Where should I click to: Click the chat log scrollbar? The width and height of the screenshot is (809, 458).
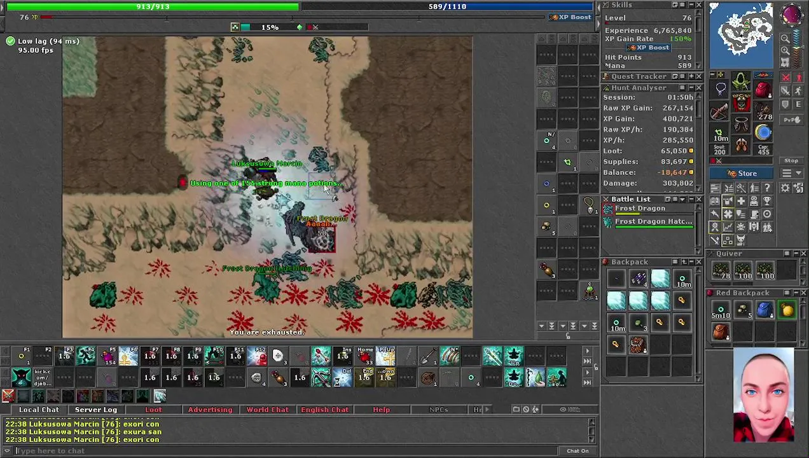click(x=593, y=431)
